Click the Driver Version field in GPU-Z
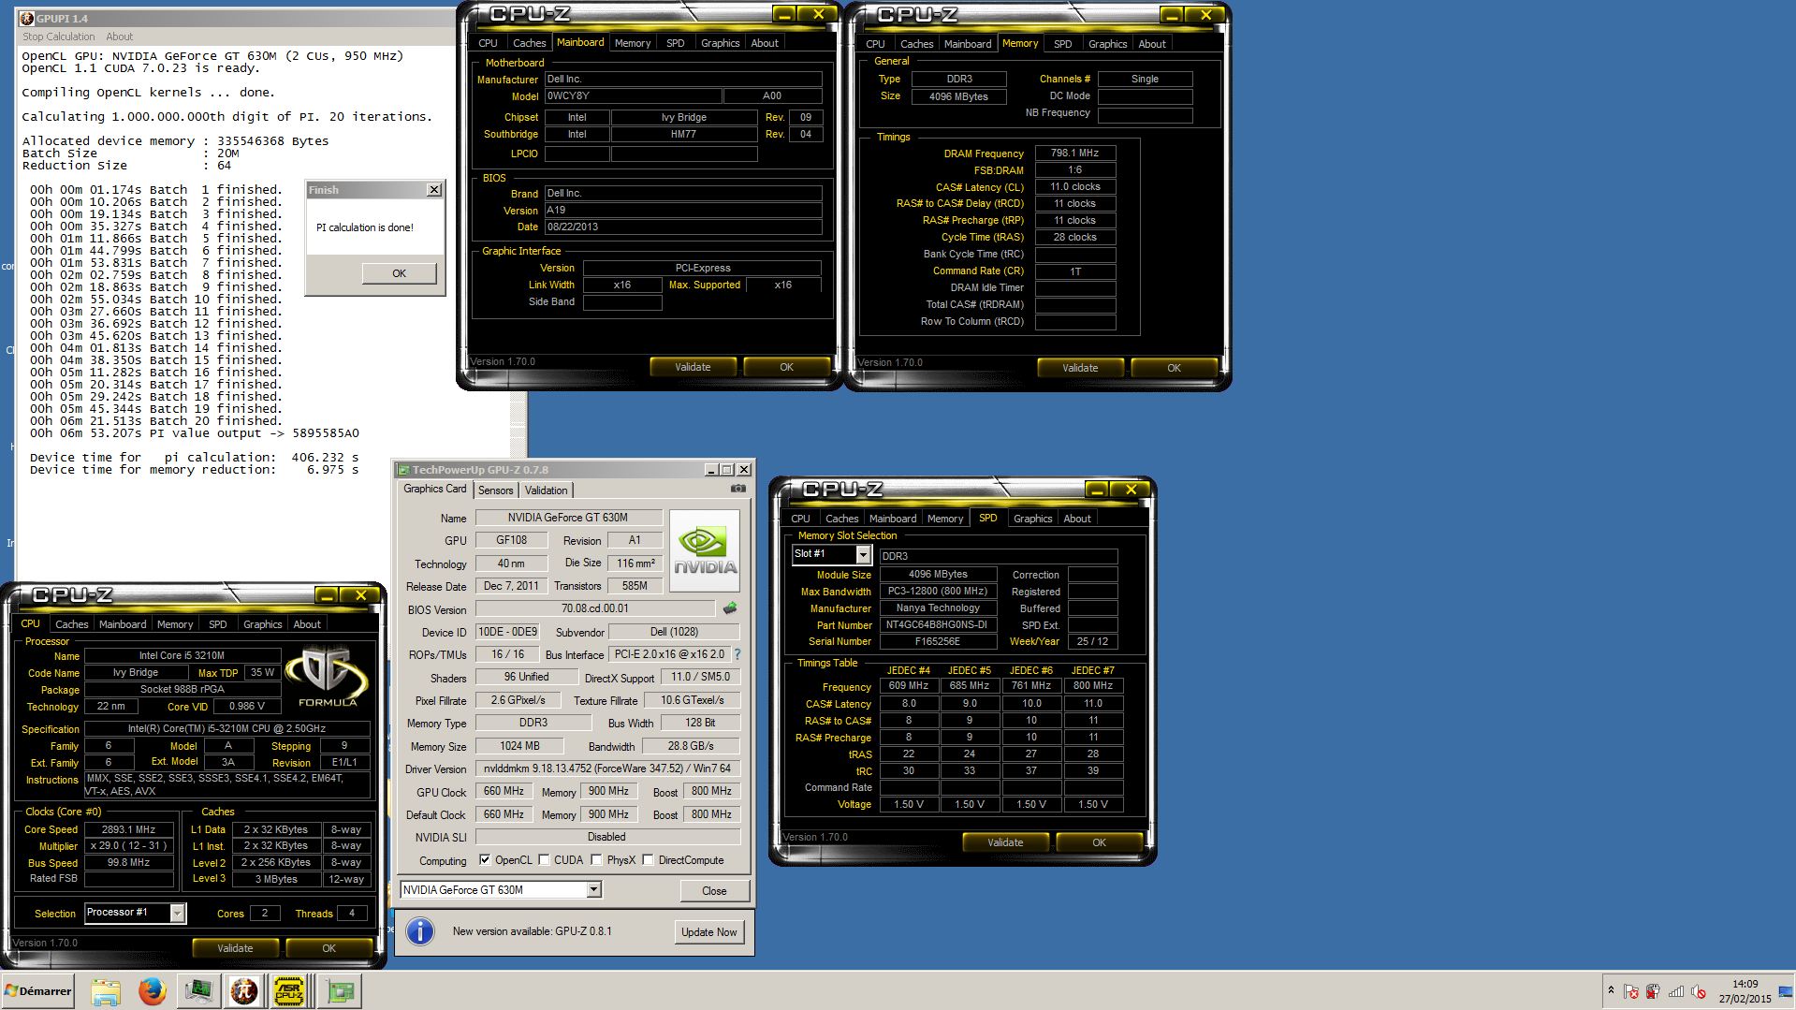This screenshot has width=1796, height=1010. (607, 768)
